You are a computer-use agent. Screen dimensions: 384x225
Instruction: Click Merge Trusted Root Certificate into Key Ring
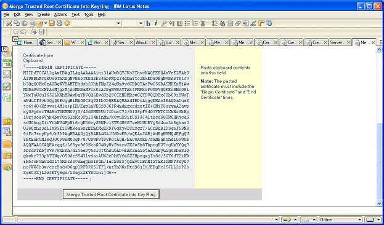111,194
